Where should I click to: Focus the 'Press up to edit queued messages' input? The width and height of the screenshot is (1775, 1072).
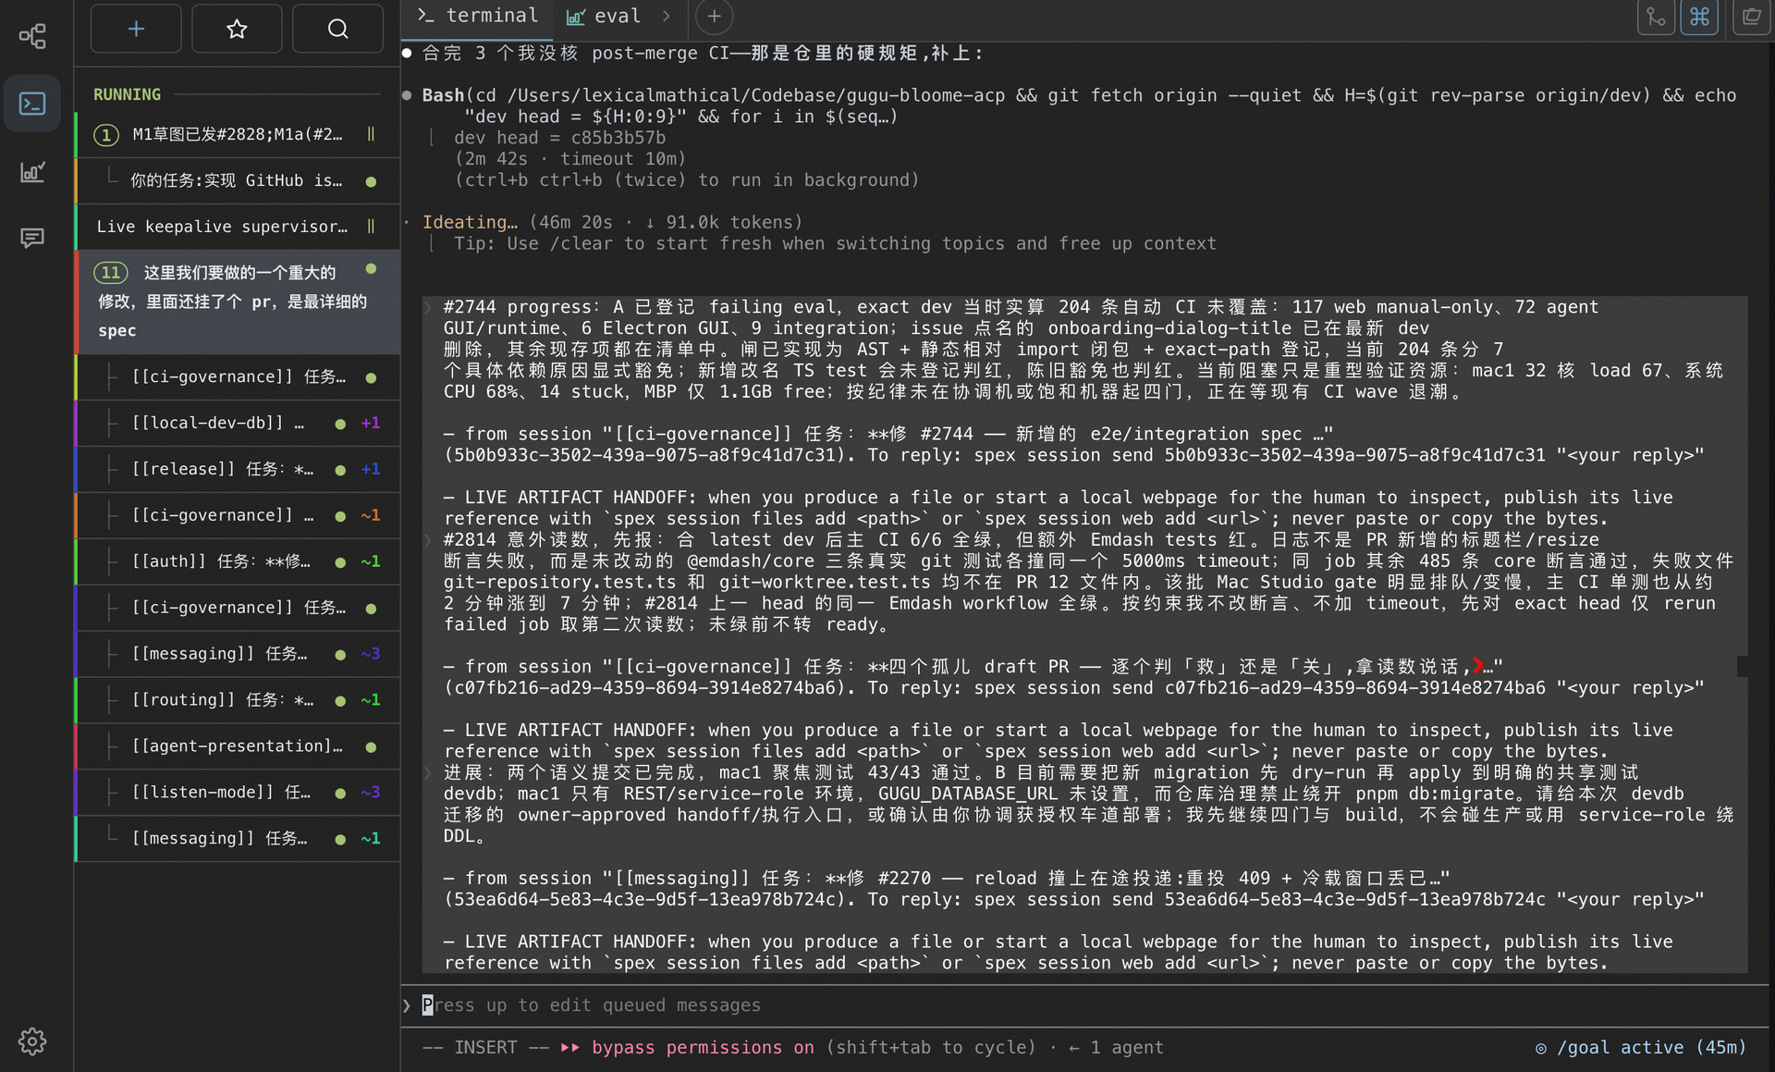click(1085, 1005)
